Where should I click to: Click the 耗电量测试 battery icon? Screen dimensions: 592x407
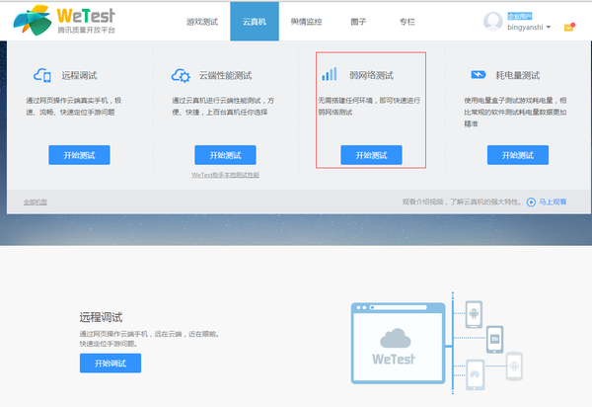pos(478,75)
